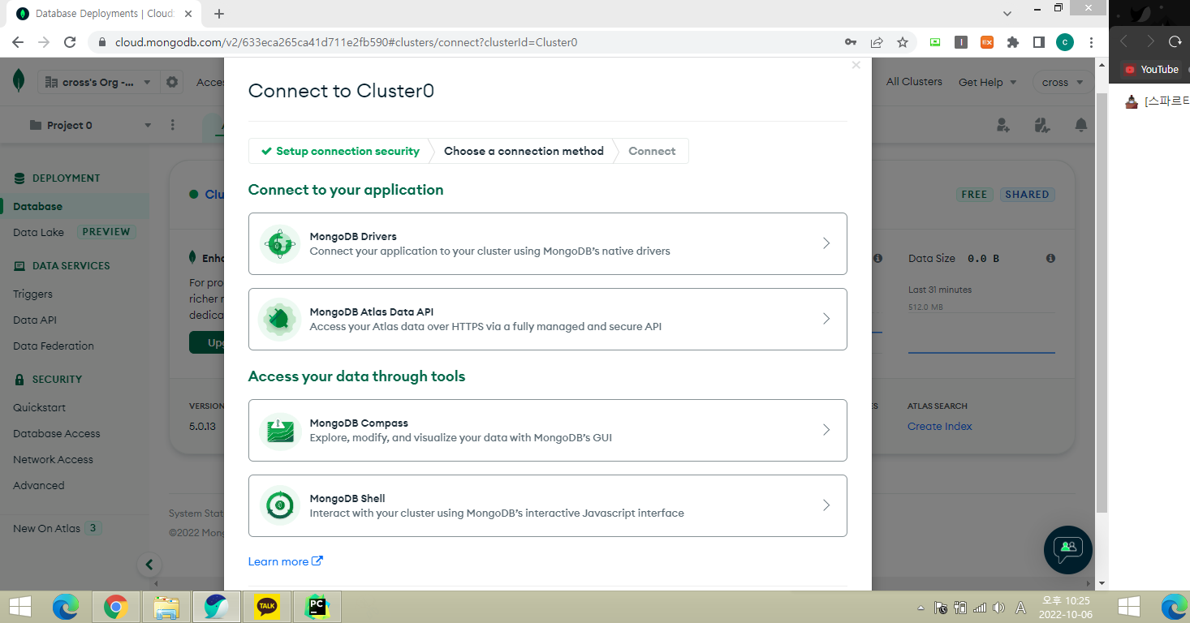Click the share page icon
The image size is (1190, 623).
pos(877,42)
